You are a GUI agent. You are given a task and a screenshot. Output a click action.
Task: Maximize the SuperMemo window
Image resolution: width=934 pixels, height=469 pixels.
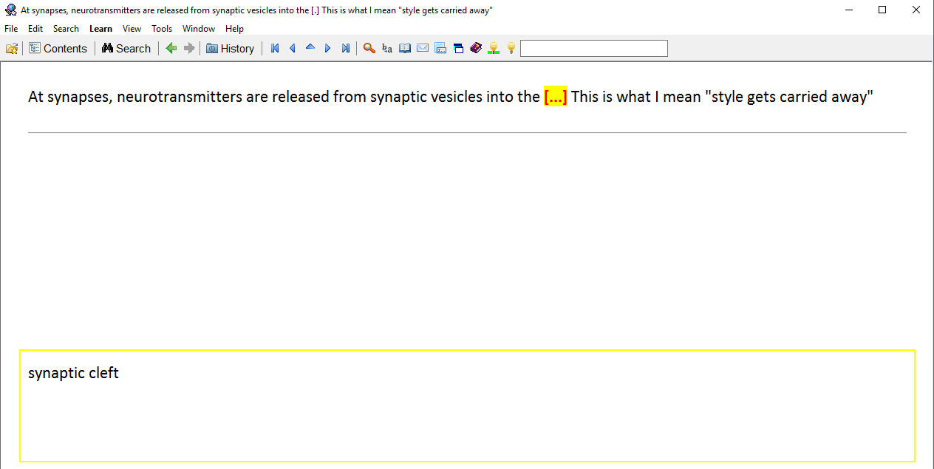tap(882, 10)
